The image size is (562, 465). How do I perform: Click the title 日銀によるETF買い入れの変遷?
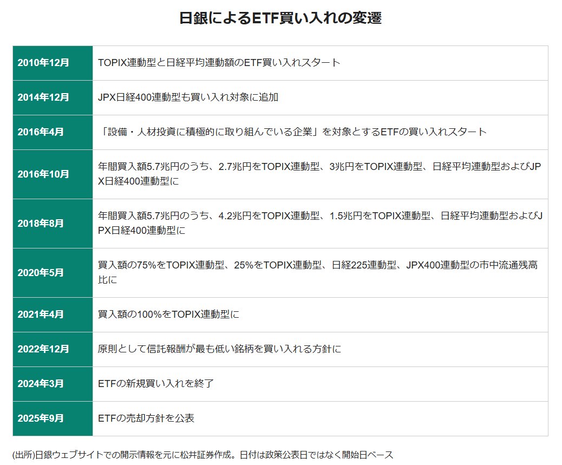tap(280, 18)
